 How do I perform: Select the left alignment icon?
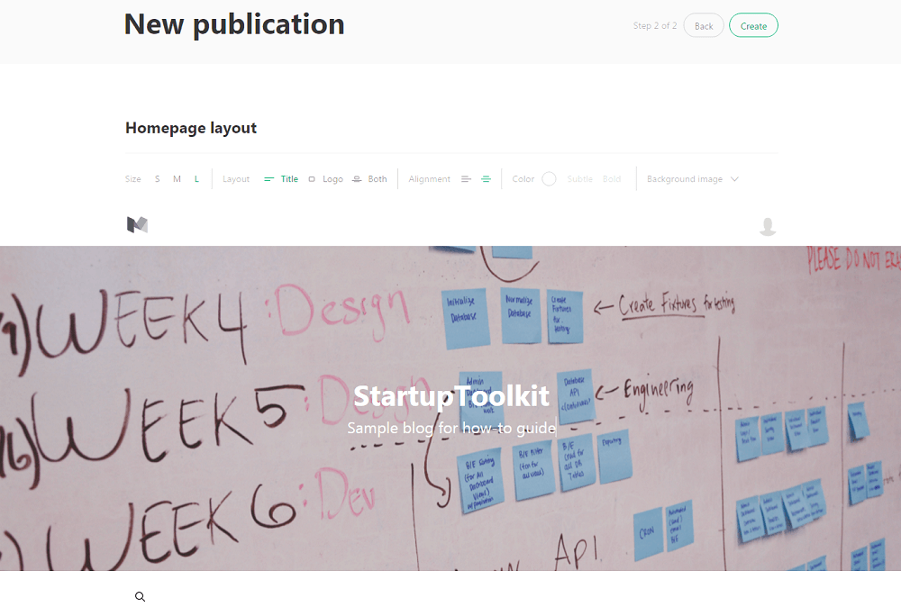point(466,179)
